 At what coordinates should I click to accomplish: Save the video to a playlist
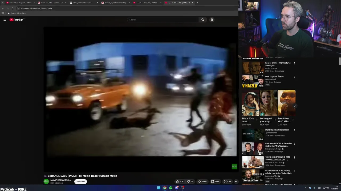[215, 181]
